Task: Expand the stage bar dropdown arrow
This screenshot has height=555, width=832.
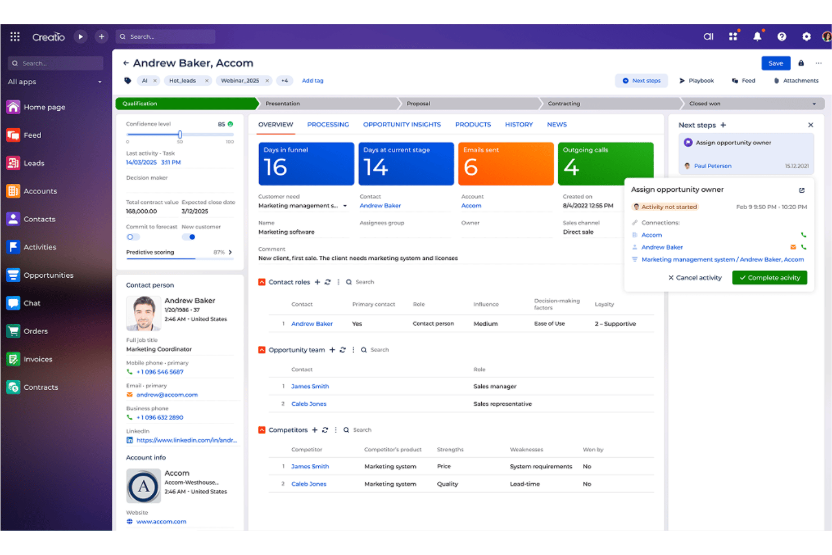Action: coord(814,104)
